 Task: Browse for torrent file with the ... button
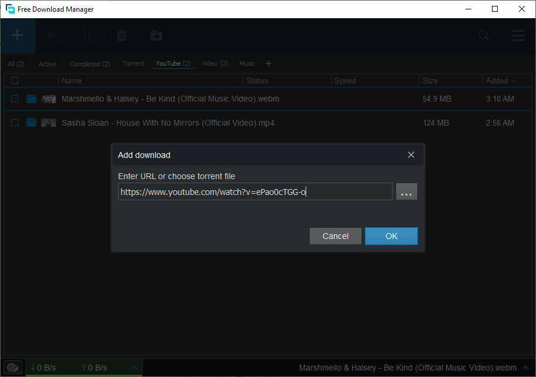[407, 191]
